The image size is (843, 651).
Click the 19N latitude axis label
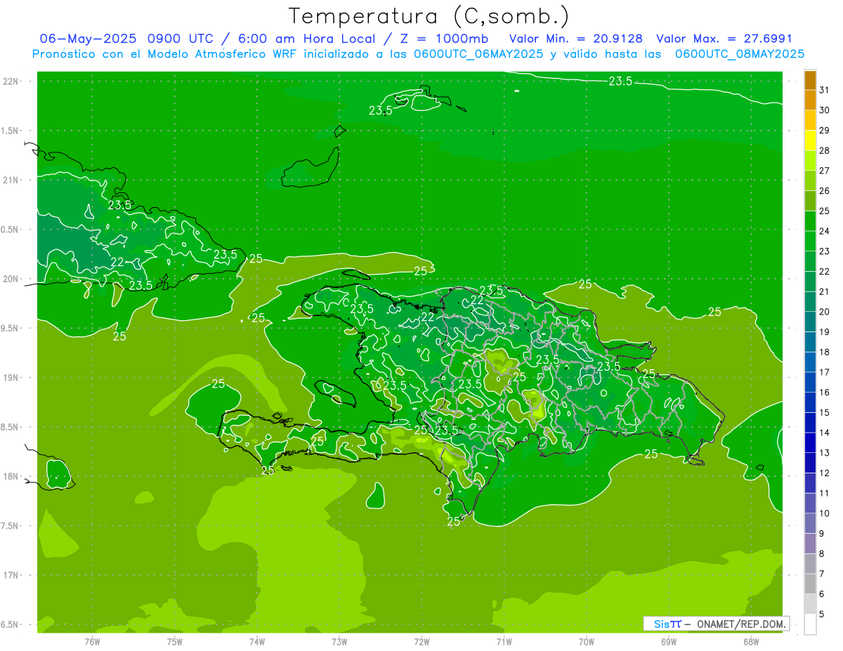pyautogui.click(x=11, y=378)
